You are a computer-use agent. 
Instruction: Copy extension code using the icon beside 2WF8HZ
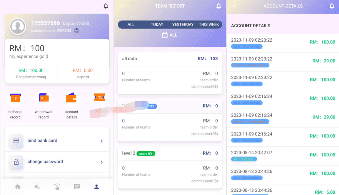tap(77, 30)
